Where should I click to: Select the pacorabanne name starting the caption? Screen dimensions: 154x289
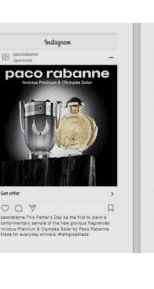(x=13, y=218)
